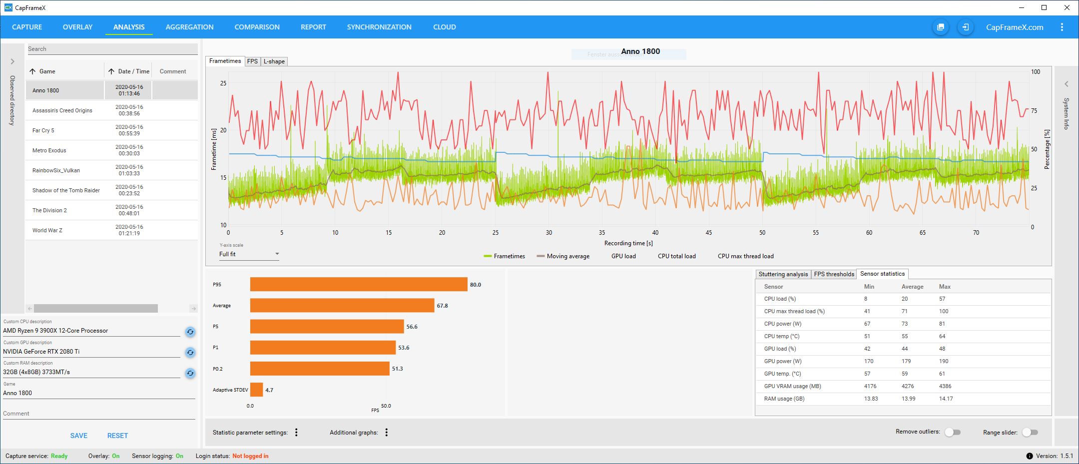Viewport: 1079px width, 464px height.
Task: Open the three-dot menu beside CapFrameX.com
Action: [x=1062, y=27]
